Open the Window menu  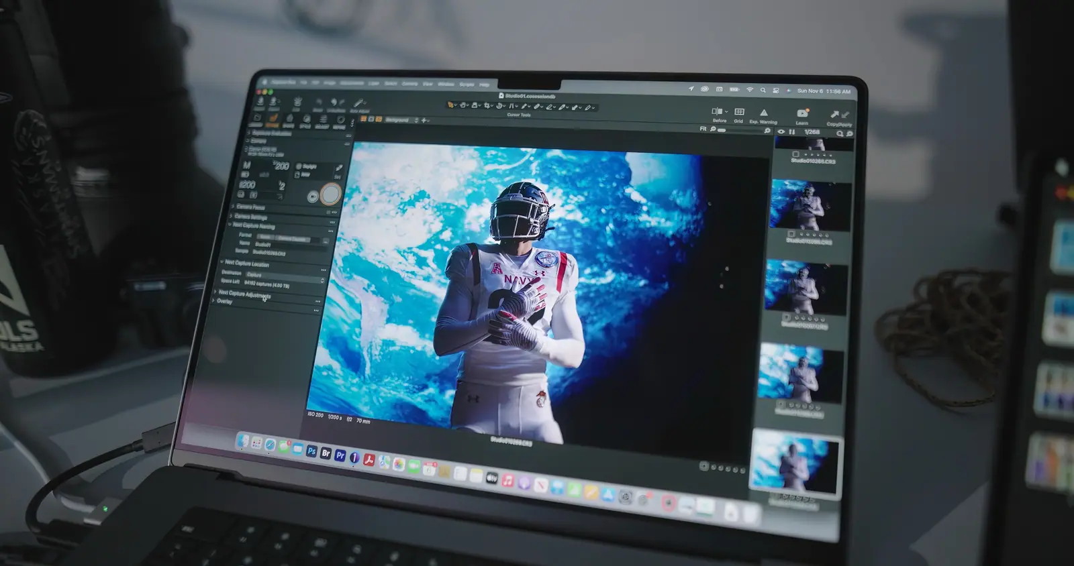446,84
